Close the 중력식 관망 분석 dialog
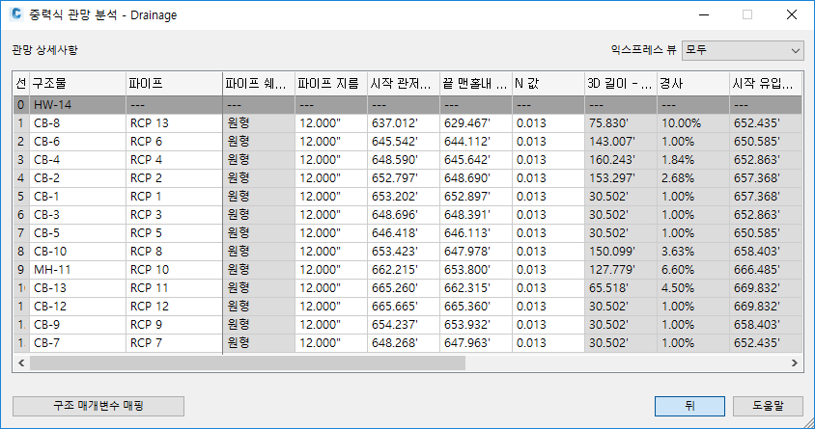Image resolution: width=815 pixels, height=429 pixels. [792, 14]
